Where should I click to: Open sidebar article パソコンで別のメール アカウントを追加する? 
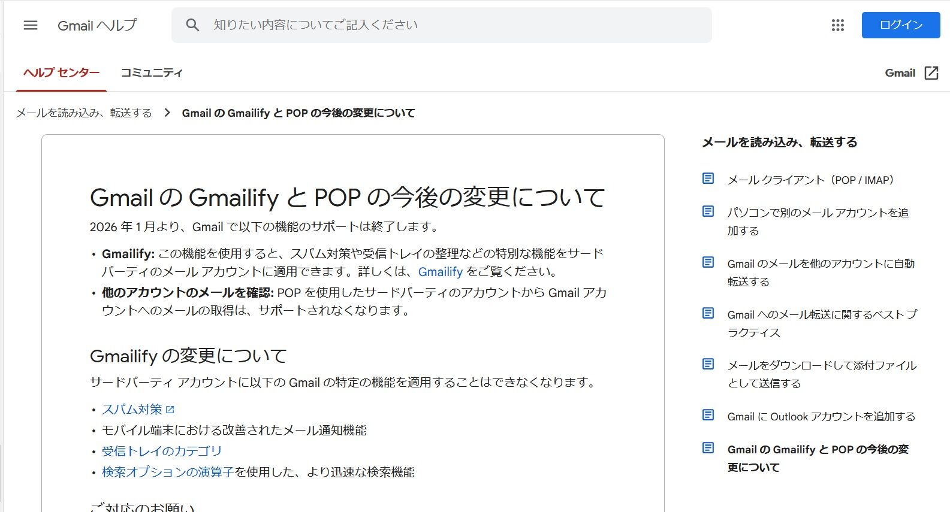[x=818, y=222]
